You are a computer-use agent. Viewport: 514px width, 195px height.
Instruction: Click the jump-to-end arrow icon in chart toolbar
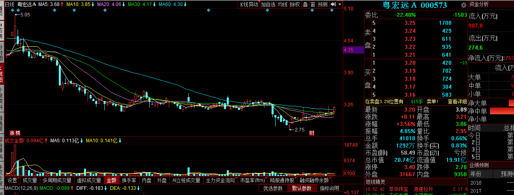pos(333,4)
